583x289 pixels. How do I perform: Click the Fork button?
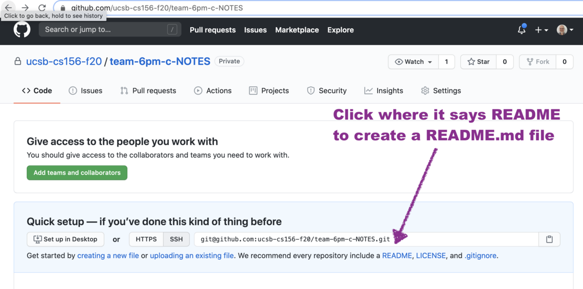(537, 62)
